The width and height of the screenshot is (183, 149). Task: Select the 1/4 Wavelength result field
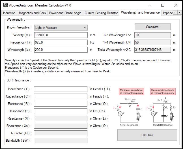tap(152, 42)
